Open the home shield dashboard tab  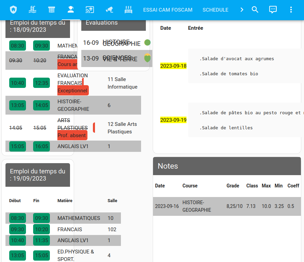click(13, 10)
